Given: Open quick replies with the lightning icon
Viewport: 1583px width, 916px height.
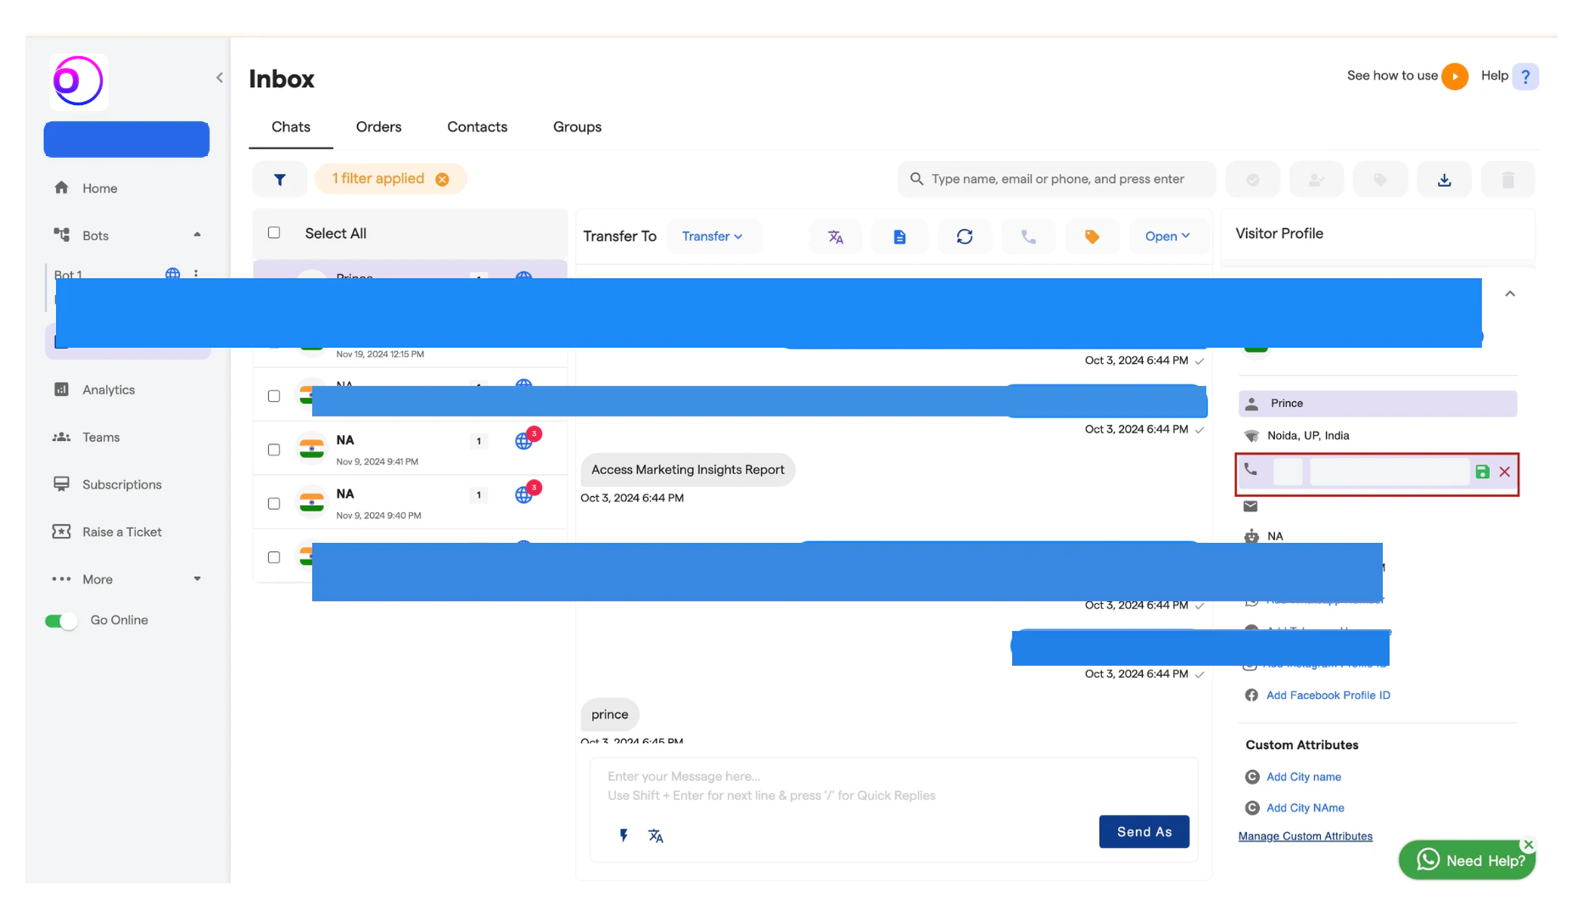Looking at the screenshot, I should coord(624,835).
